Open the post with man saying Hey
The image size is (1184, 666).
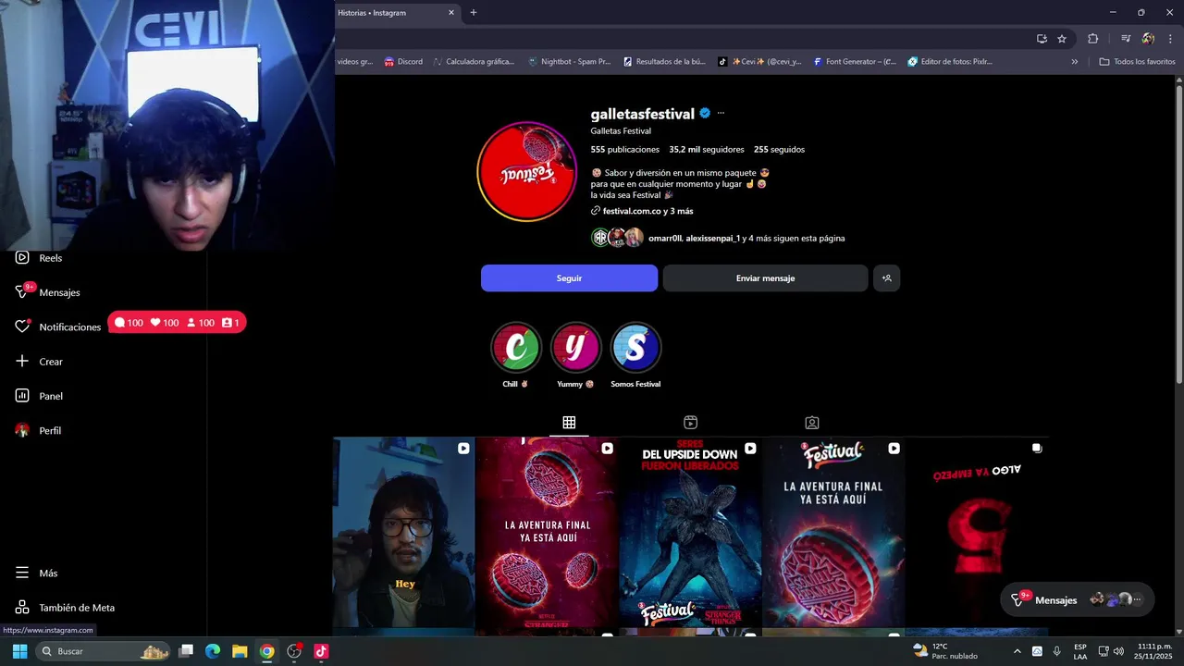pos(403,532)
